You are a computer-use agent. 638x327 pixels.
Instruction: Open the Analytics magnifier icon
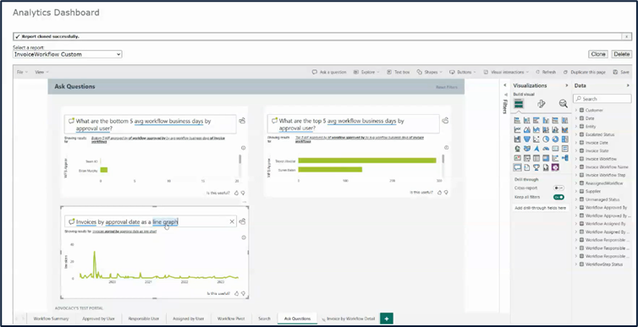pyautogui.click(x=564, y=104)
